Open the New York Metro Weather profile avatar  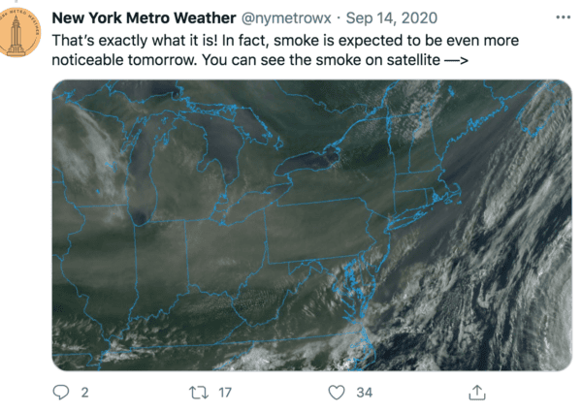pyautogui.click(x=18, y=33)
